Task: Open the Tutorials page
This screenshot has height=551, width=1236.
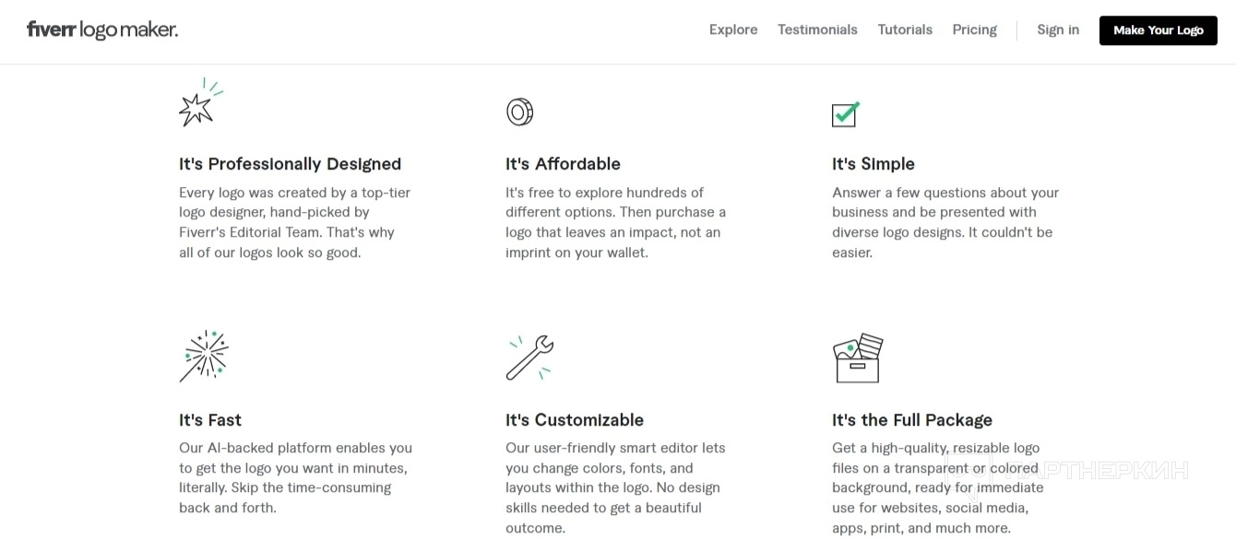Action: [x=905, y=29]
